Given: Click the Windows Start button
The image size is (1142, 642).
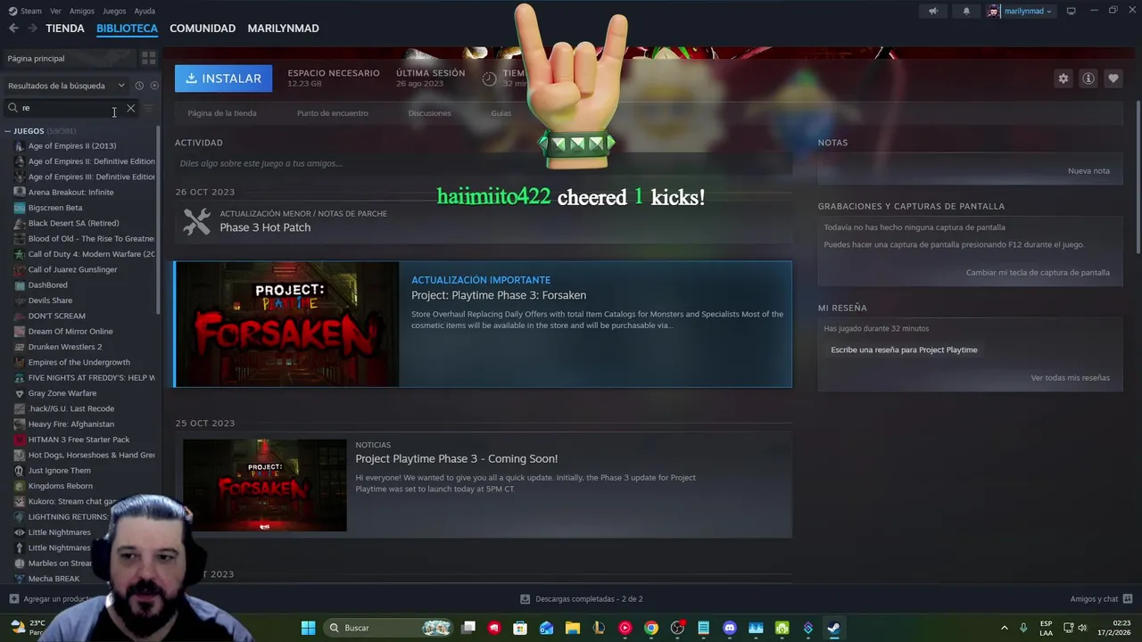Looking at the screenshot, I should [x=308, y=628].
